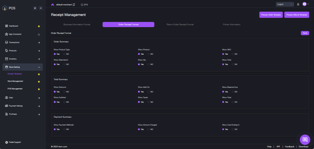This screenshot has width=314, height=149.
Task: Expand the Transactions menu with plus
Action: 39,43
